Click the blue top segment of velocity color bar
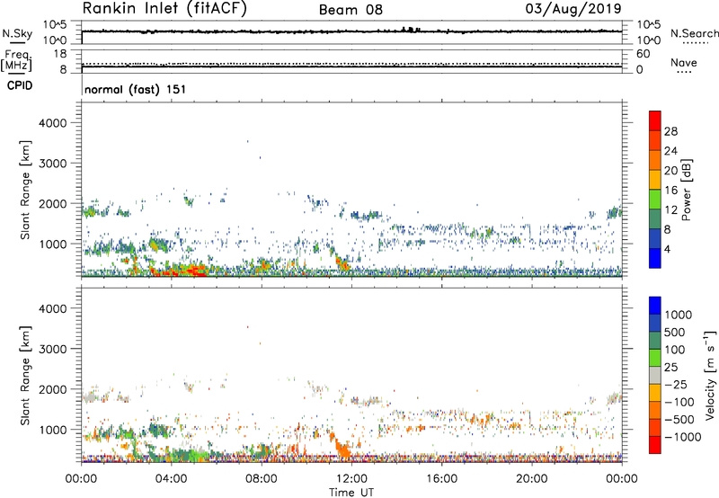 (655, 306)
